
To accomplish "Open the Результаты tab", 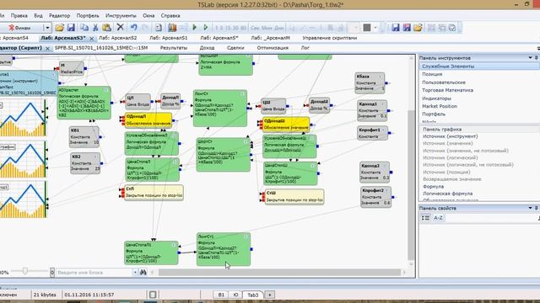I will (174, 48).
